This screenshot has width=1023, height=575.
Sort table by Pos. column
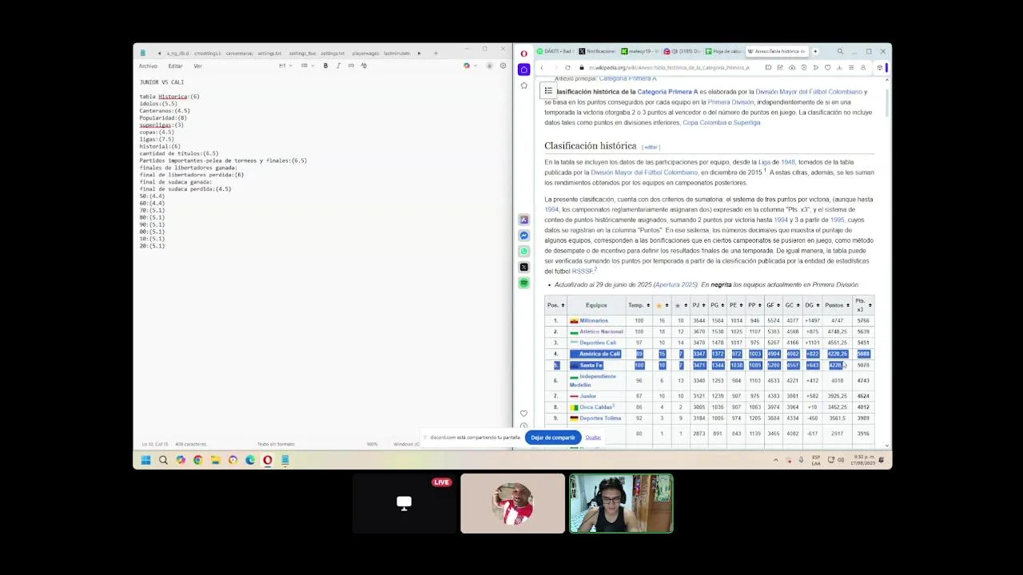coord(555,305)
